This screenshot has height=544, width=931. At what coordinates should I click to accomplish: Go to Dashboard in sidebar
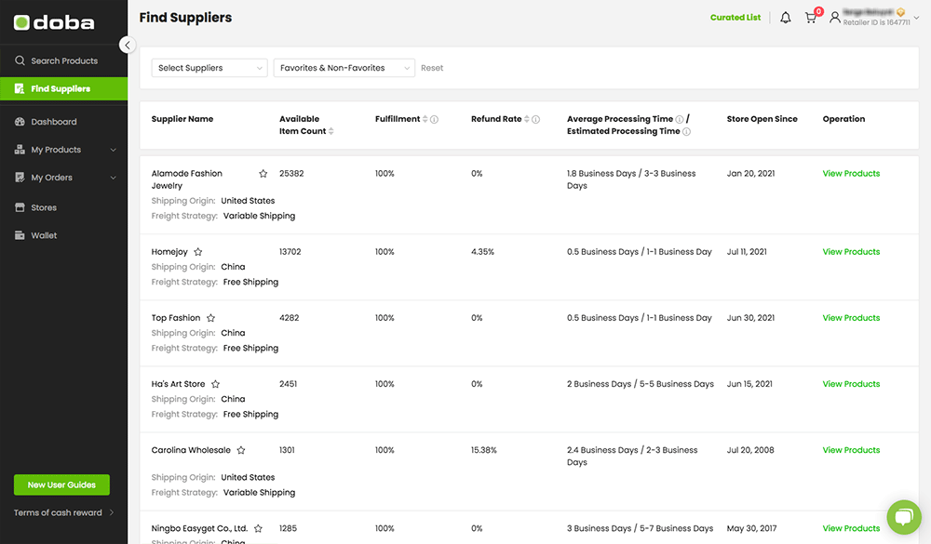tap(53, 122)
